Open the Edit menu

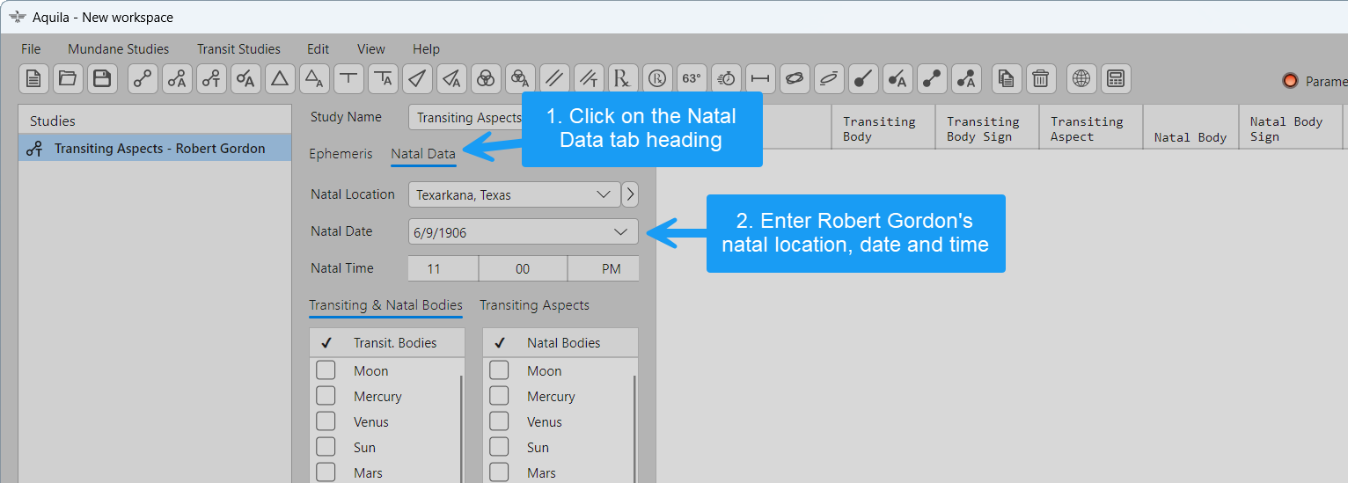318,49
